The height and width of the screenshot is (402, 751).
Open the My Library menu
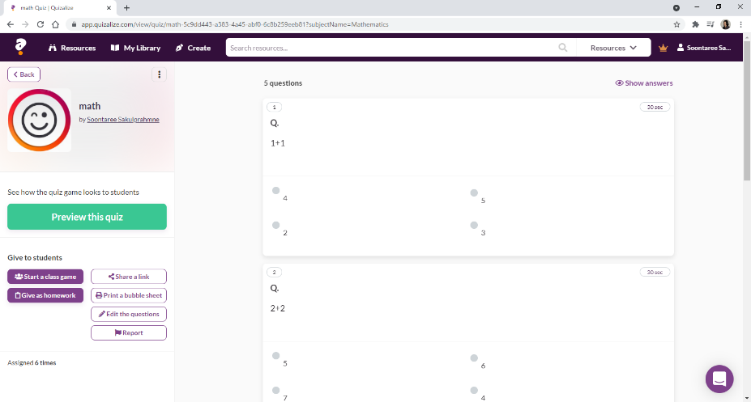coord(135,48)
